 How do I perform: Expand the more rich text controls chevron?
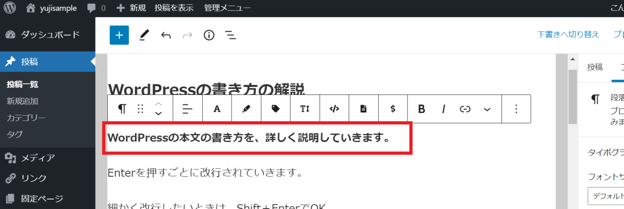487,109
